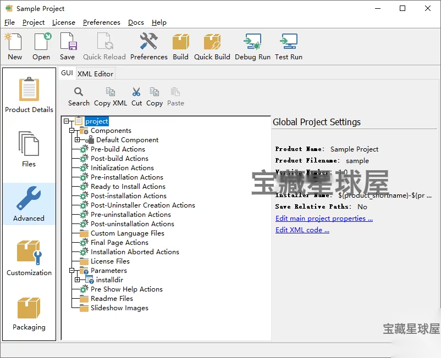The height and width of the screenshot is (358, 441).
Task: Click the Preferences hammer and wrench icon
Action: 149,42
